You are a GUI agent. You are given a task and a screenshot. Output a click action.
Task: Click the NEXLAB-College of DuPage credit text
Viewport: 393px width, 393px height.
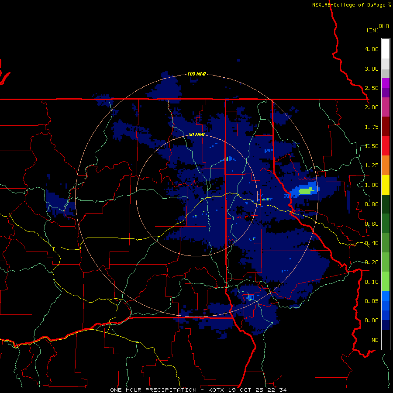(x=351, y=5)
